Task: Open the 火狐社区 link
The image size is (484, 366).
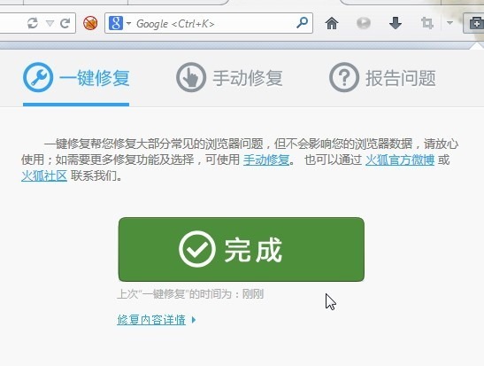Action: coord(44,175)
